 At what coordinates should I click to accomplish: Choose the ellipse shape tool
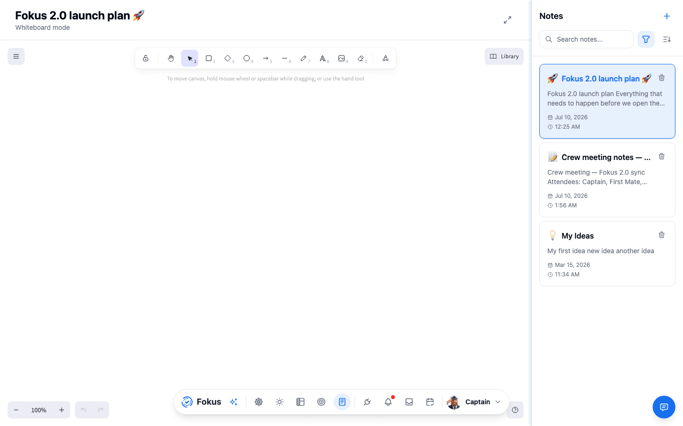pos(247,58)
